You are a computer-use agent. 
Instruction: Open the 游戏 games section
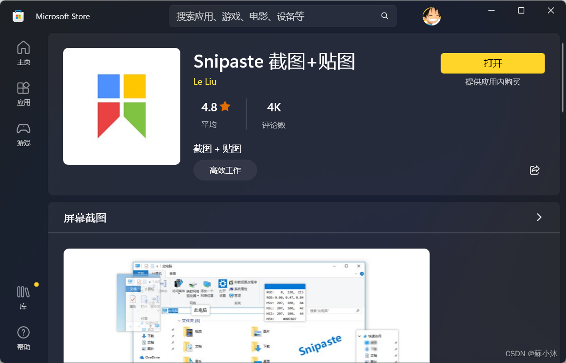point(23,134)
